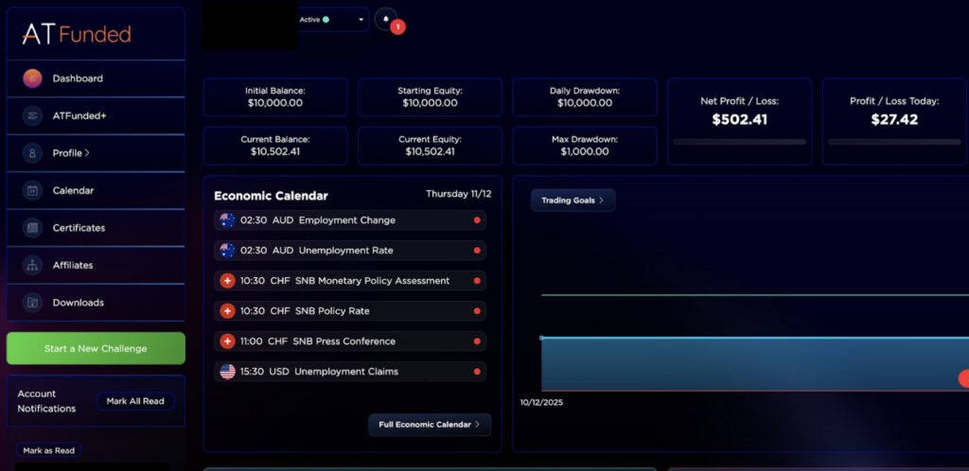Select the Current Balance card
The width and height of the screenshot is (969, 471).
(275, 146)
